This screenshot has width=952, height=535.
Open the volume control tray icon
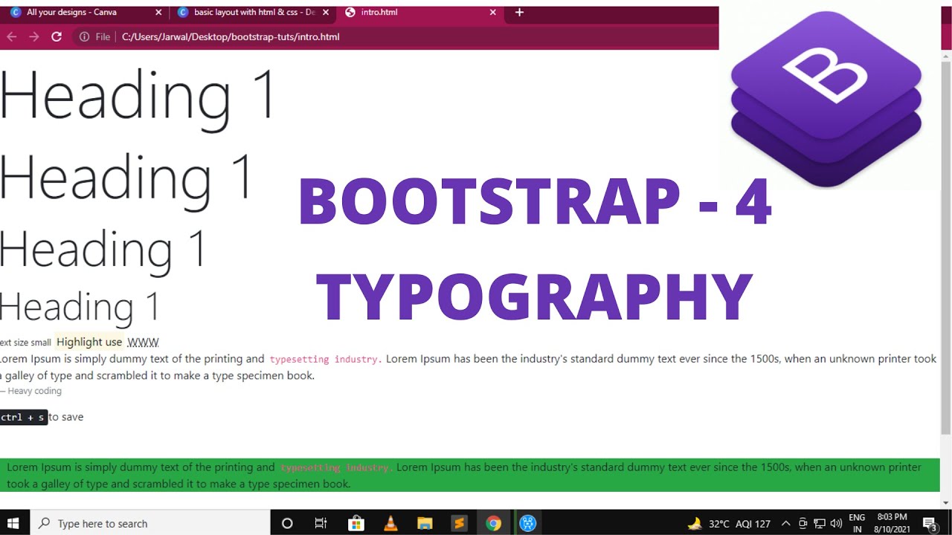(836, 524)
